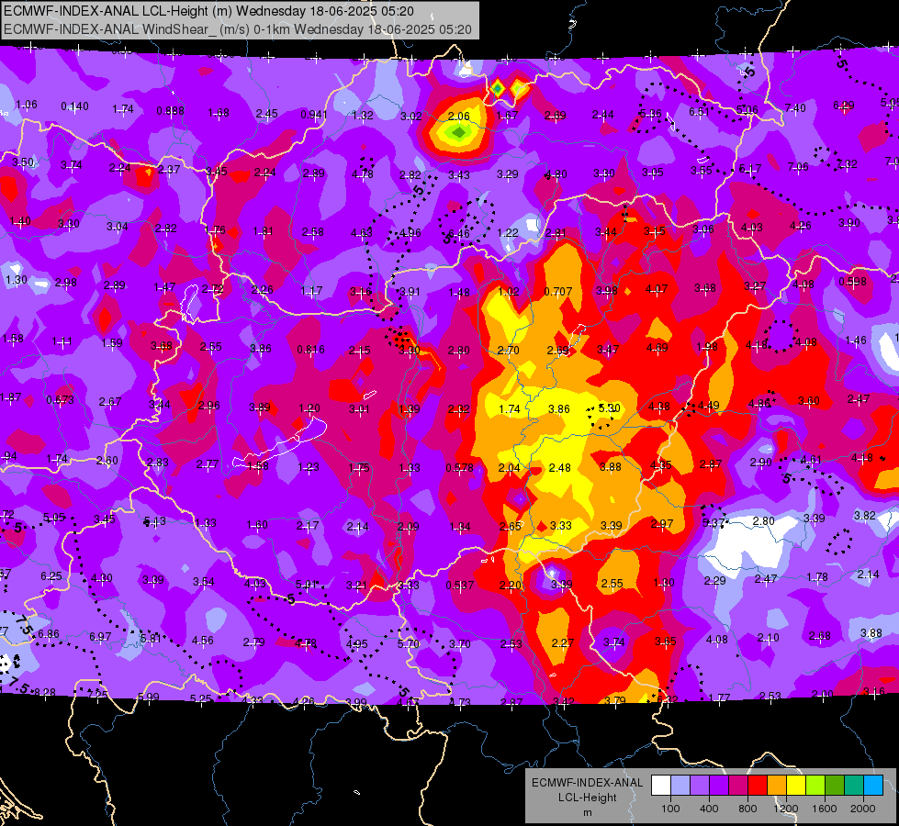The height and width of the screenshot is (826, 899).
Task: Click the wind shear value 4.56
Action: pyautogui.click(x=202, y=641)
